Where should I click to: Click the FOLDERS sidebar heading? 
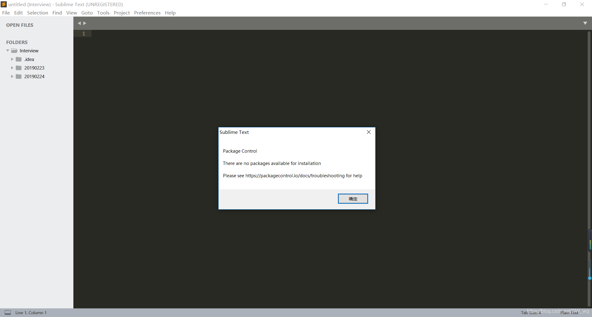pyautogui.click(x=17, y=42)
